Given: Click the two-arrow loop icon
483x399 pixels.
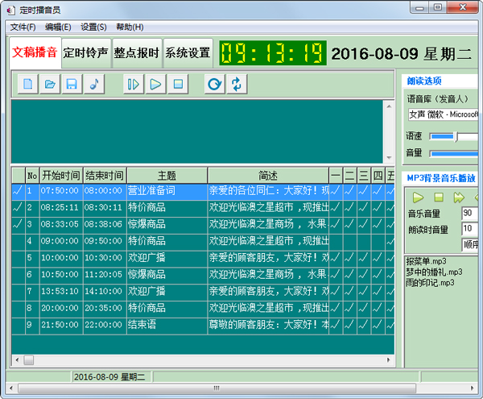Looking at the screenshot, I should point(237,84).
